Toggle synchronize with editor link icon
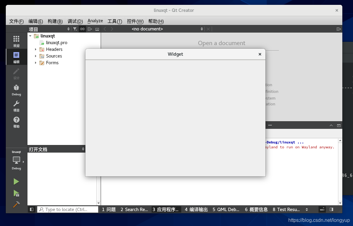Viewport: 353px width, 226px height. [x=82, y=29]
